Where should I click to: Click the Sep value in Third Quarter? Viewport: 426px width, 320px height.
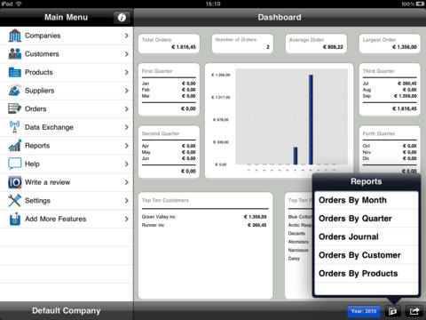pos(406,96)
